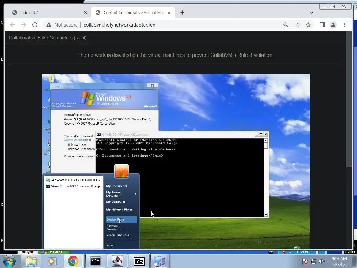
Task: Open a new Chrome tab
Action: pyautogui.click(x=182, y=13)
